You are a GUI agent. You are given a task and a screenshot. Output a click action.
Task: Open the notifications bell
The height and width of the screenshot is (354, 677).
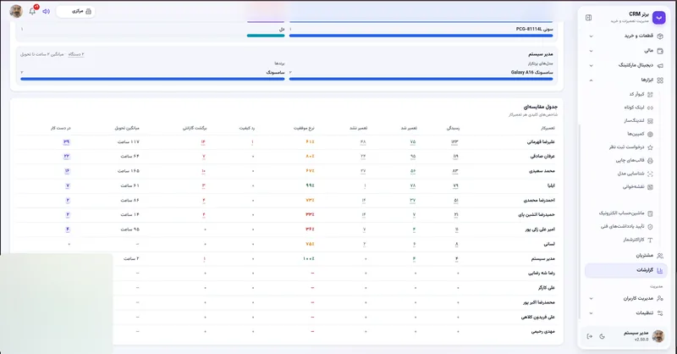pos(32,11)
